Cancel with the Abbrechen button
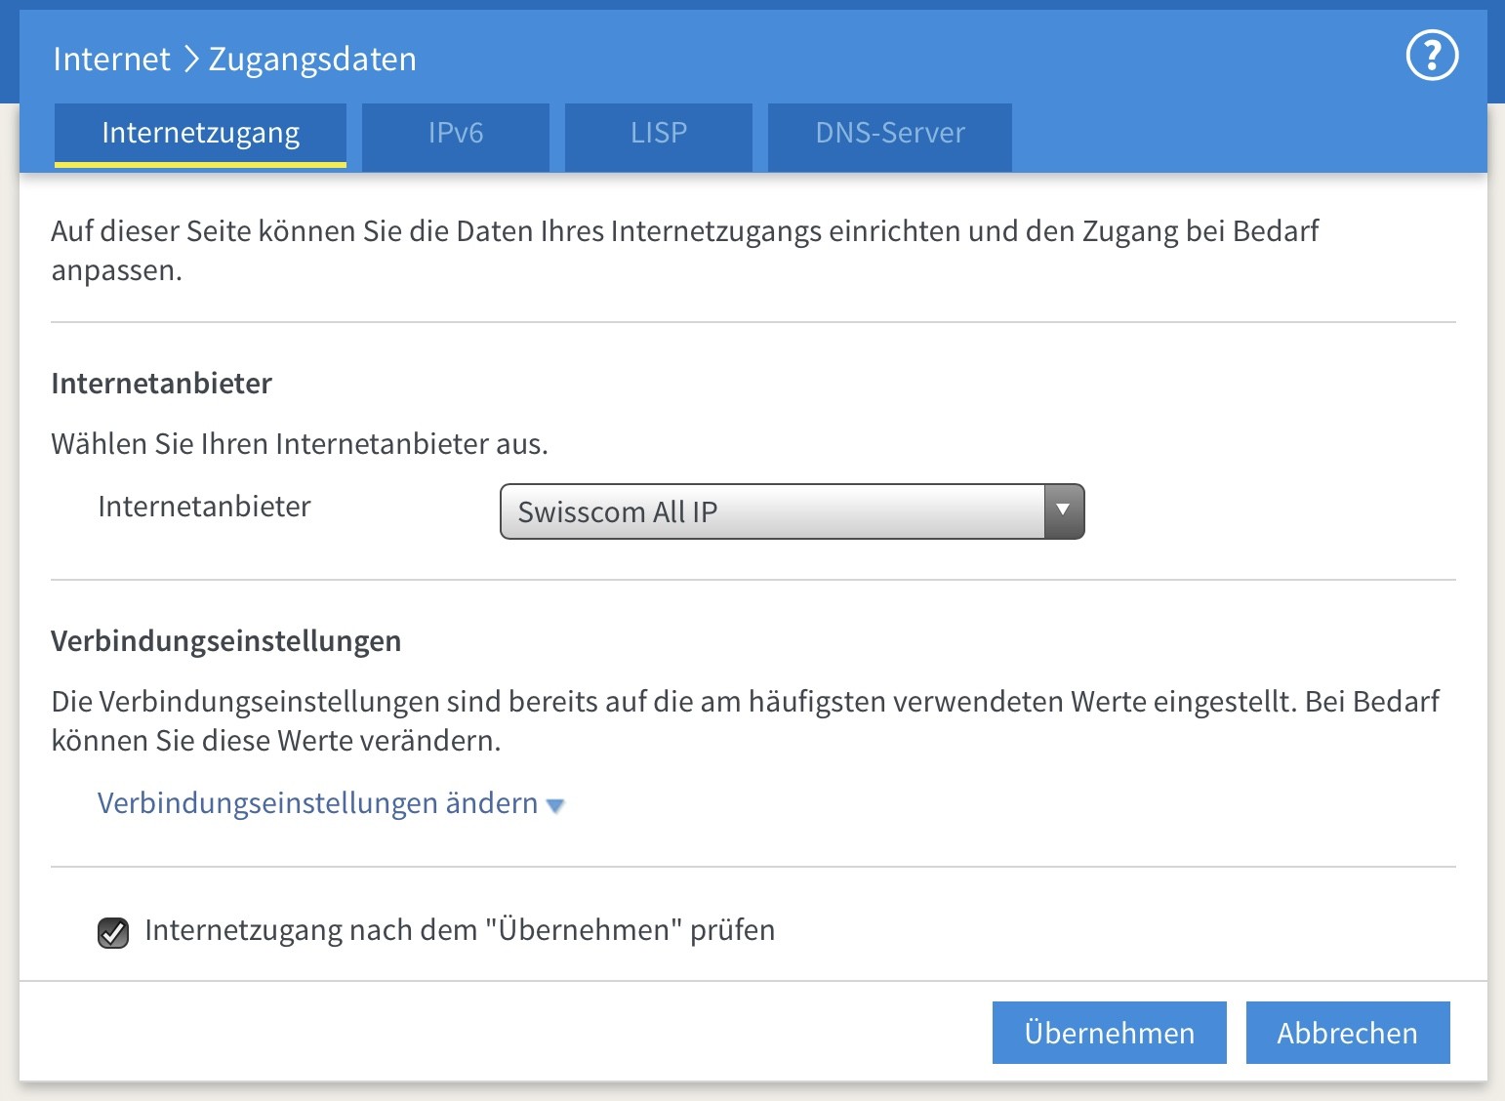1505x1101 pixels. pyautogui.click(x=1347, y=1033)
